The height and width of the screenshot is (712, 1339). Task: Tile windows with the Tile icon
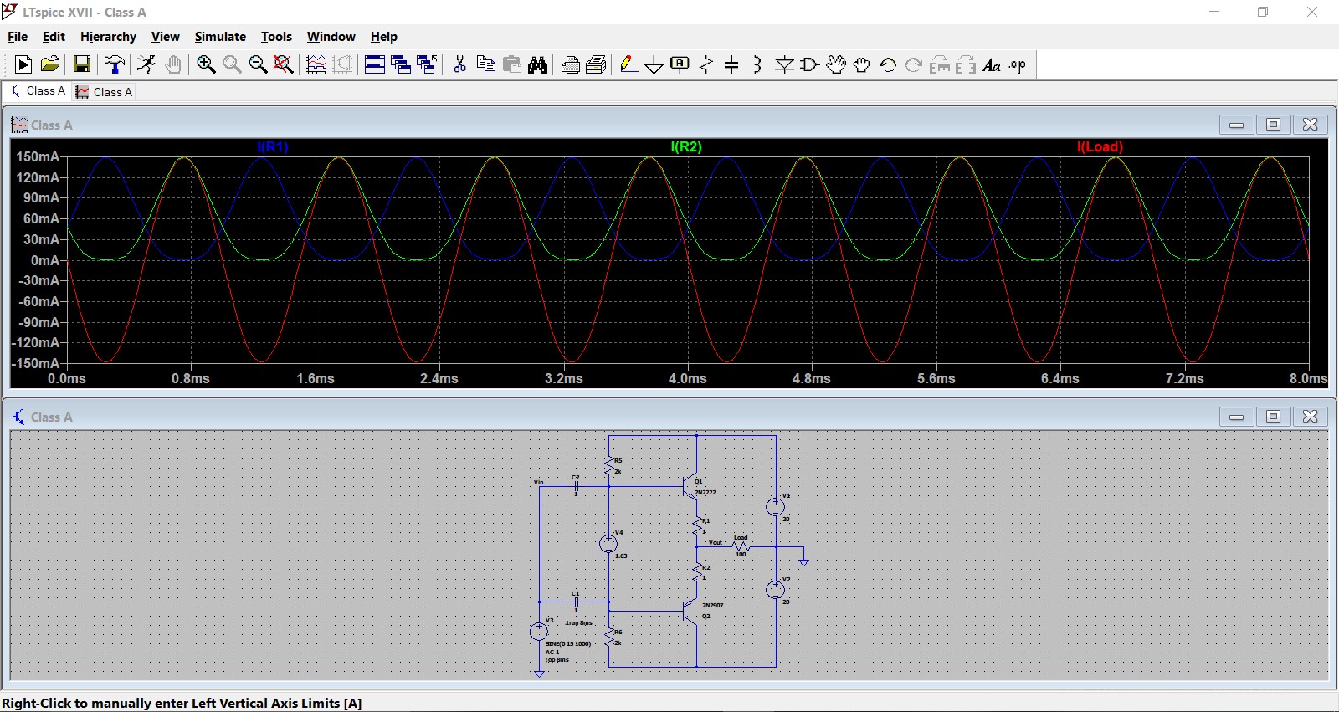(x=375, y=64)
